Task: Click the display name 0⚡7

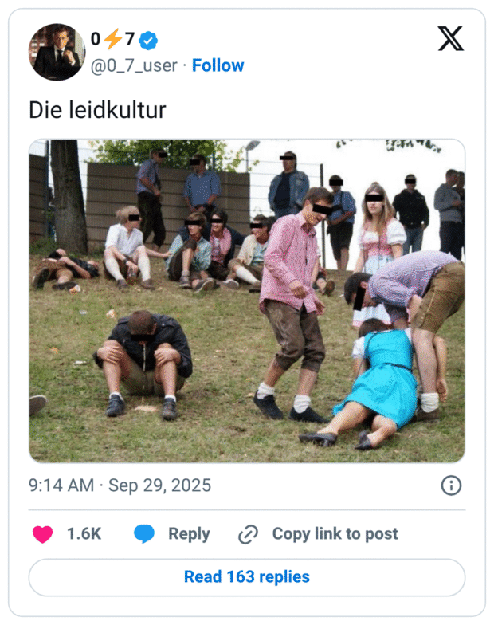Action: tap(112, 39)
